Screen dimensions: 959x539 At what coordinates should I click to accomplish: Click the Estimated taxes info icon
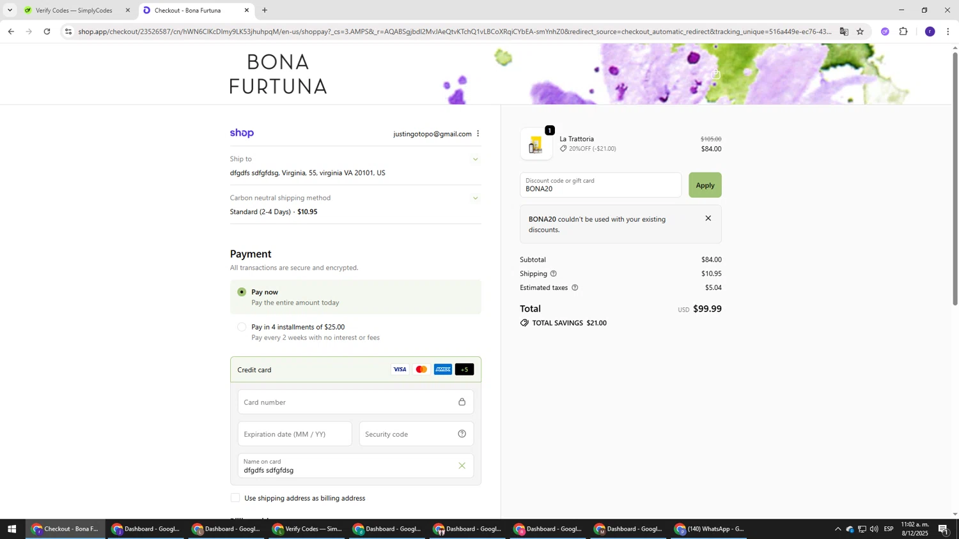coord(575,287)
